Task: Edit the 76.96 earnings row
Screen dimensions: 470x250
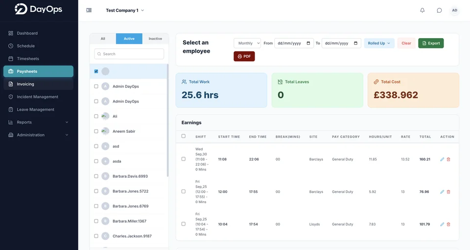Action: click(x=442, y=192)
